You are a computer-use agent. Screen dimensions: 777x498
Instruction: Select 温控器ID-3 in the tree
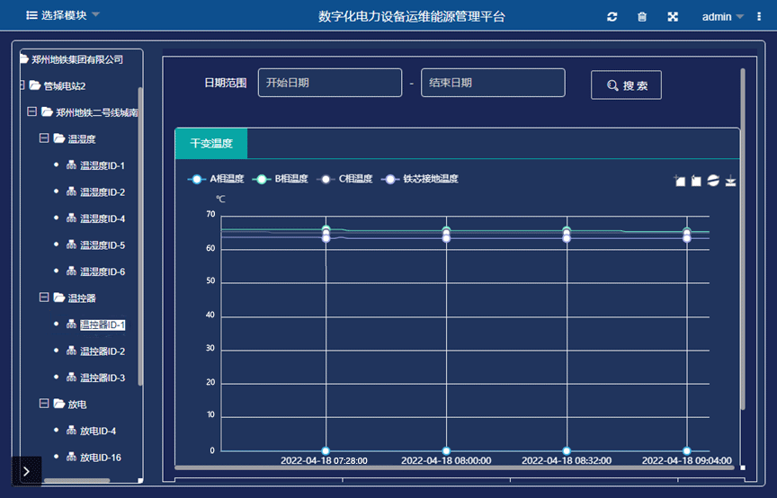click(x=103, y=378)
